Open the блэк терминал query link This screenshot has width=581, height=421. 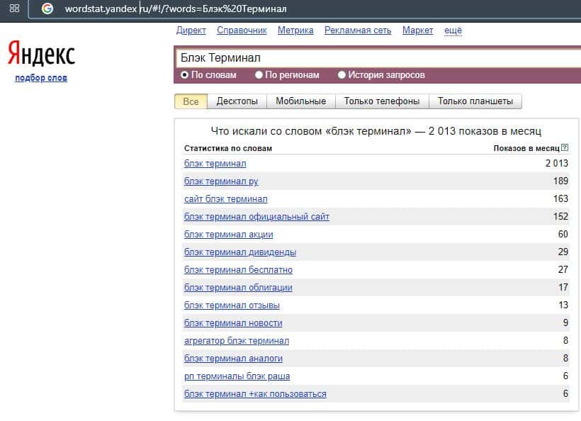[215, 164]
